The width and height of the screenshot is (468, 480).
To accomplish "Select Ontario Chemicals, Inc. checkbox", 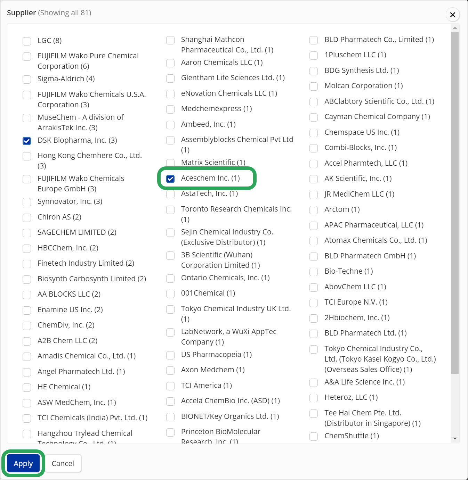I will click(170, 279).
